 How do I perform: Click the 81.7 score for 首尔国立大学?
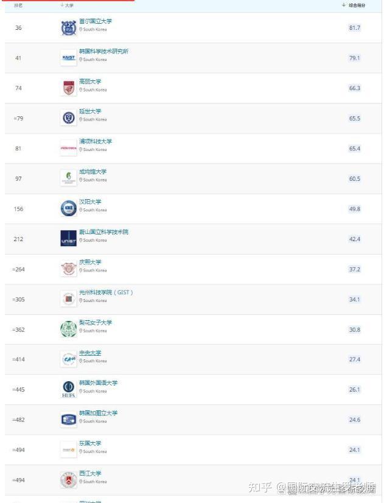click(354, 28)
